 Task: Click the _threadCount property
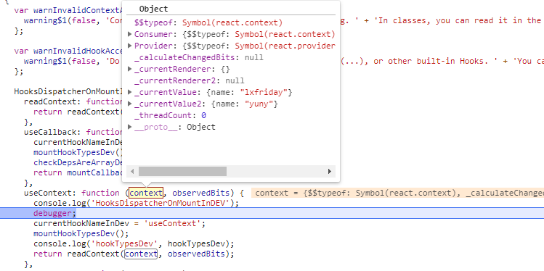tap(163, 115)
